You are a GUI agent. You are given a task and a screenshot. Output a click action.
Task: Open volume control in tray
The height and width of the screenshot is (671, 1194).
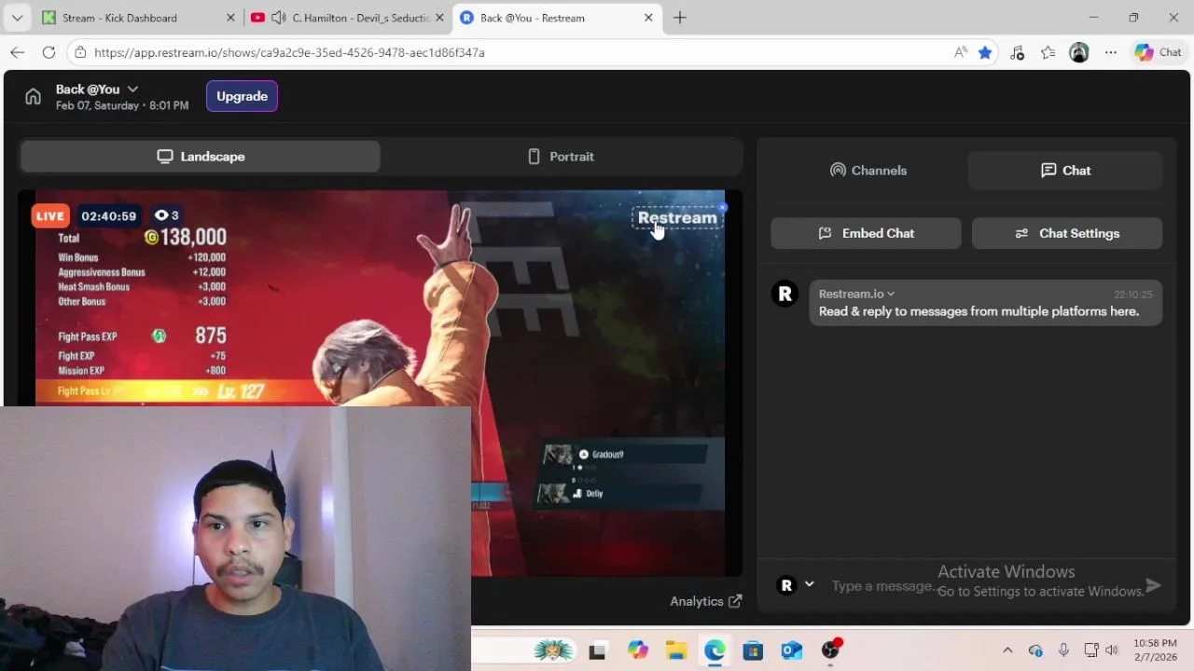(1111, 650)
